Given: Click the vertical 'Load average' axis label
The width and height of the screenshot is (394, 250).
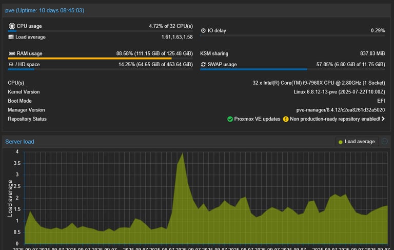Looking at the screenshot, I should point(10,199).
